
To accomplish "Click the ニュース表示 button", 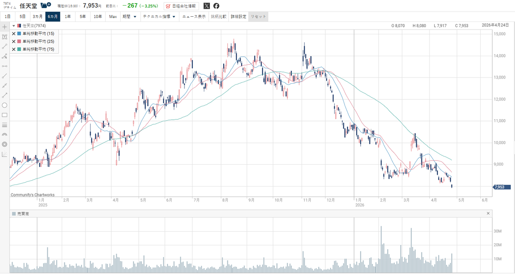I will [x=194, y=17].
